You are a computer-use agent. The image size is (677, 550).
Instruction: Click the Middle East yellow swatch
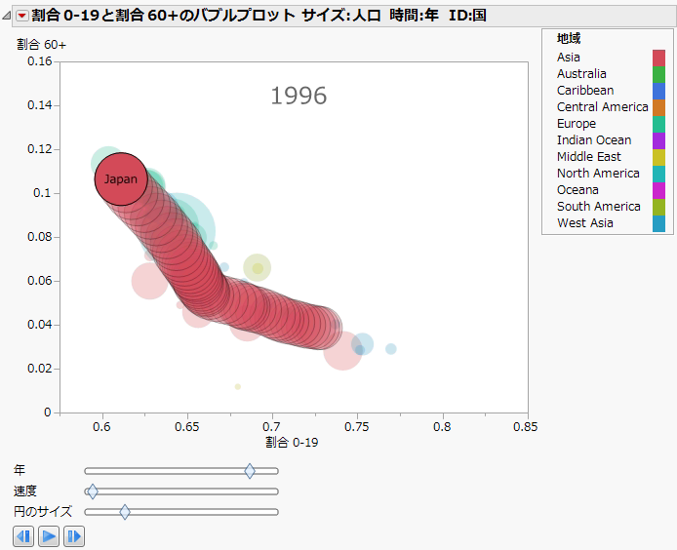tap(658, 157)
